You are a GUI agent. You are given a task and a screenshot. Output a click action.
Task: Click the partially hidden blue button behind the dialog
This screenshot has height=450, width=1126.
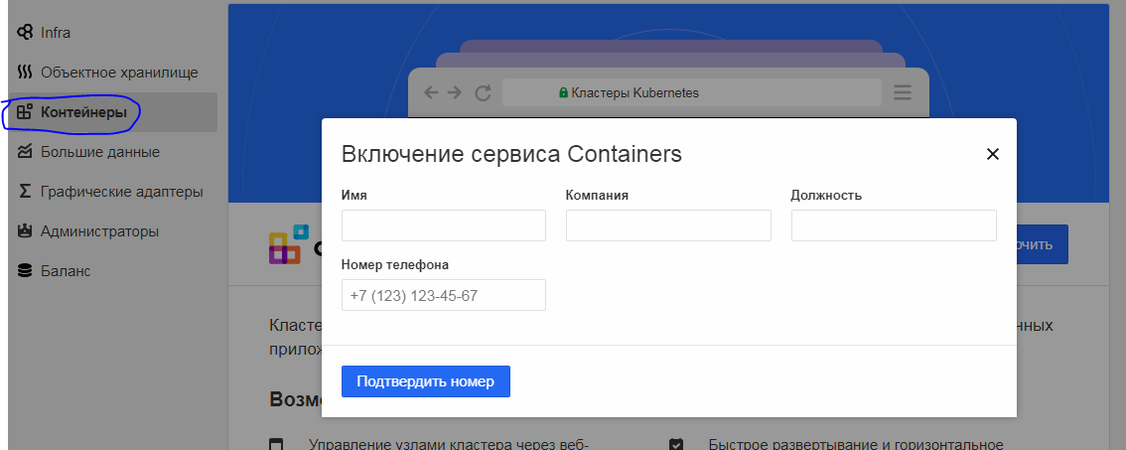coord(1042,244)
